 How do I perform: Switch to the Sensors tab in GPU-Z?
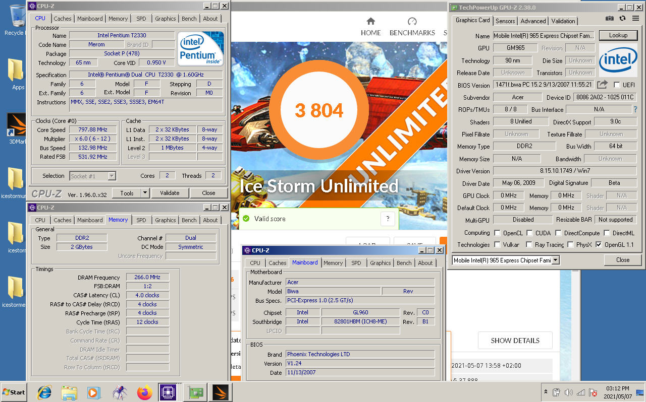click(x=505, y=21)
